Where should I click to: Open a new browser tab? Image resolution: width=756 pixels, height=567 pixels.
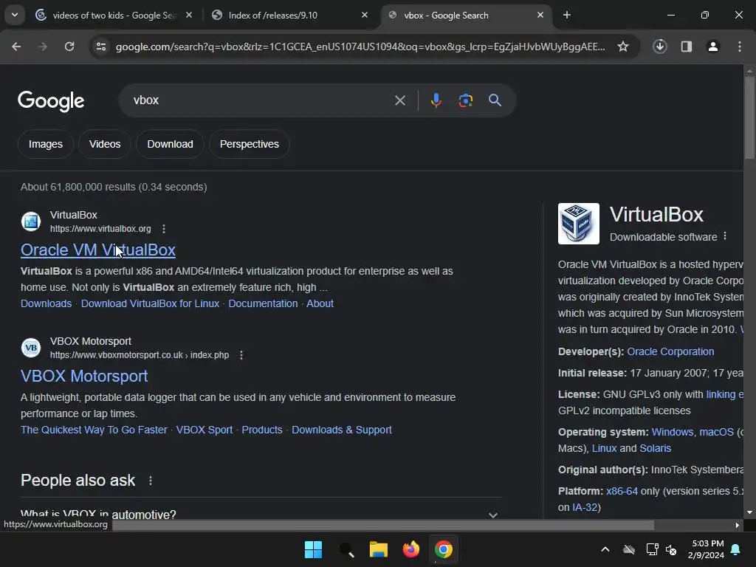coord(567,15)
